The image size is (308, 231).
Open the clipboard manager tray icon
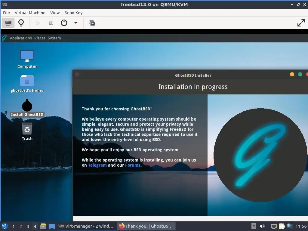pos(282,226)
